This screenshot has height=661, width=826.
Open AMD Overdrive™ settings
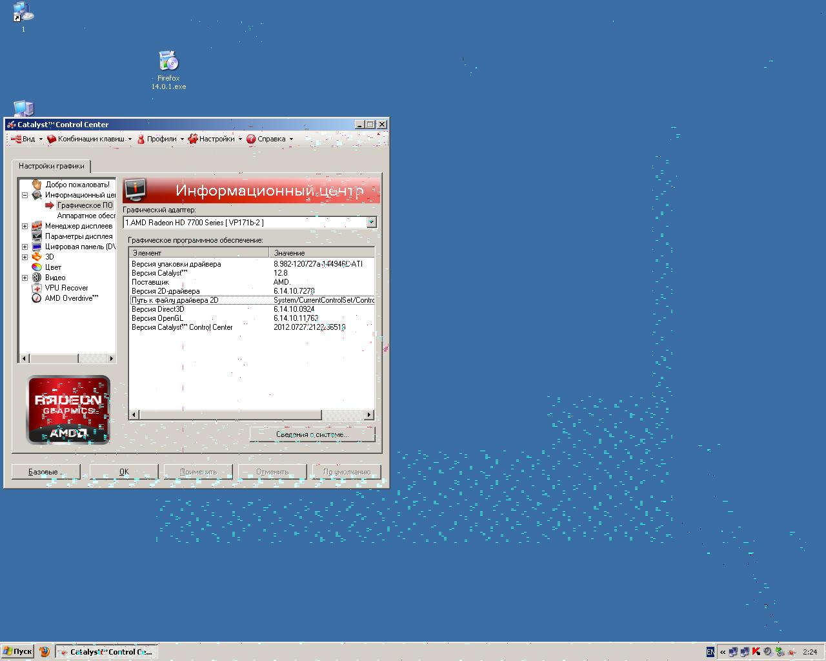(71, 298)
